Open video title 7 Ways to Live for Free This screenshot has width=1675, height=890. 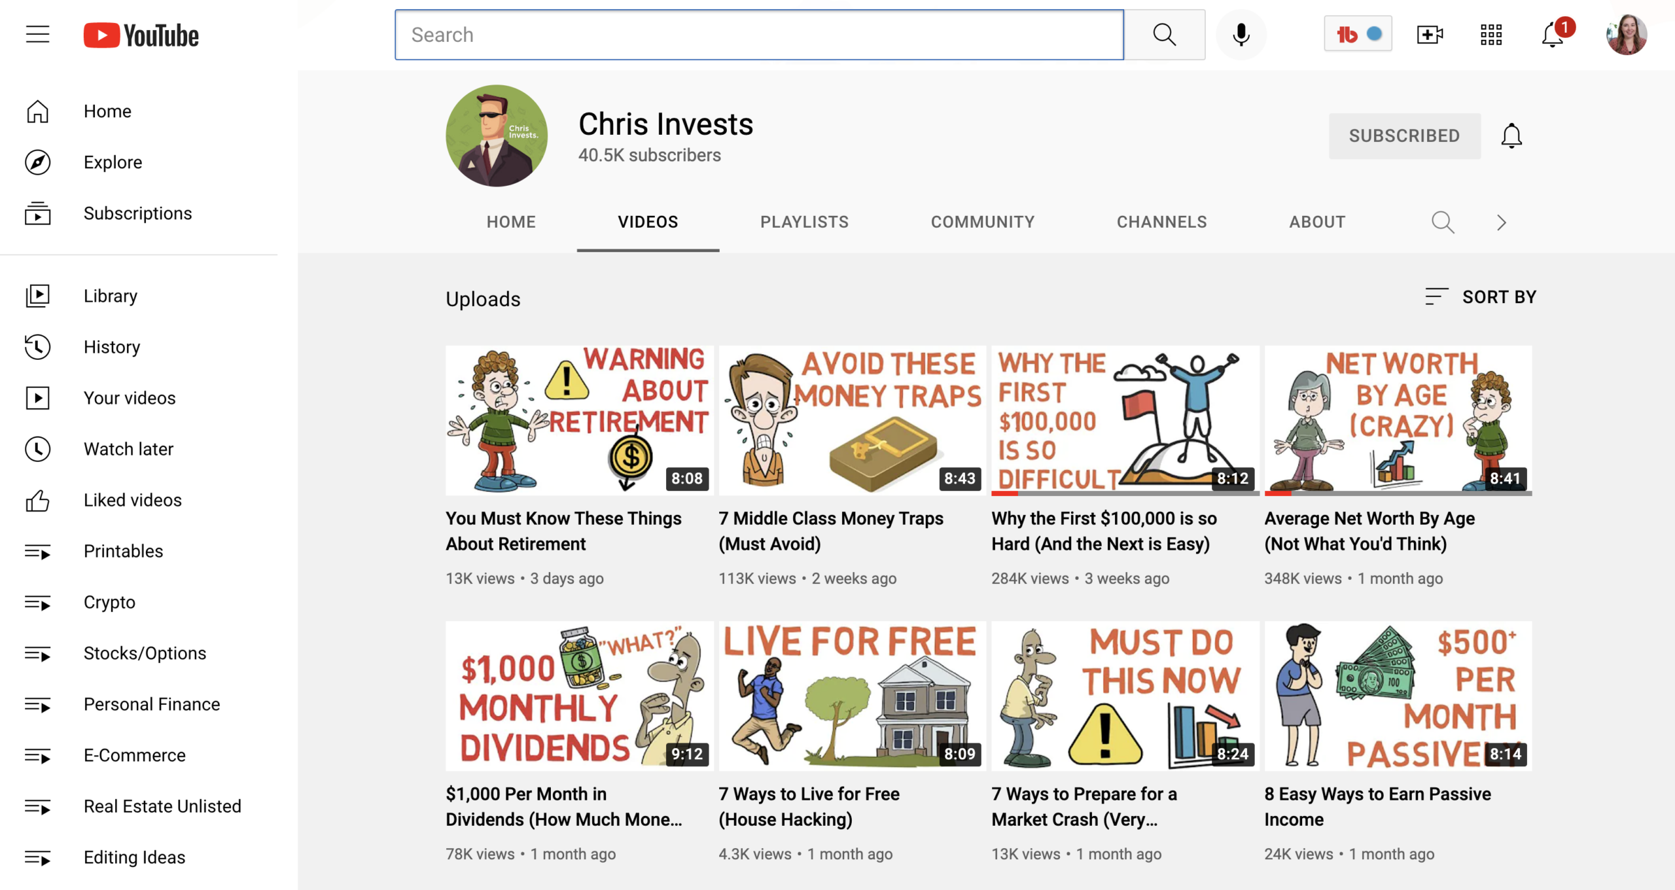(x=809, y=806)
